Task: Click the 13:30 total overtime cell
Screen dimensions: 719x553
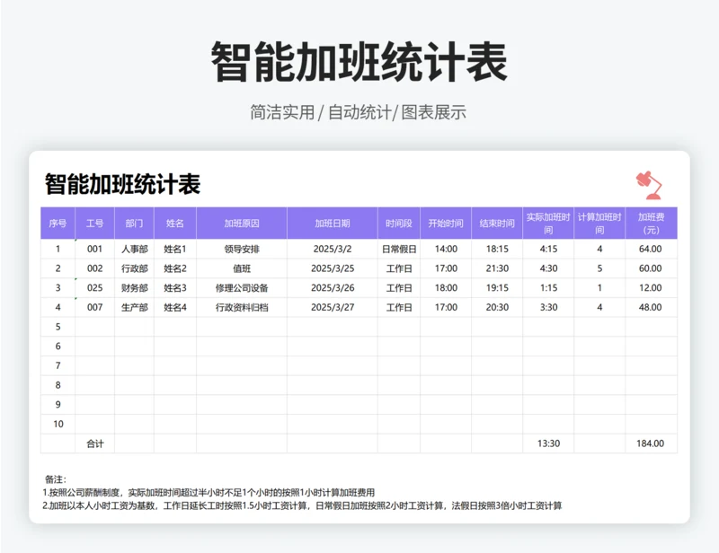Action: pyautogui.click(x=548, y=443)
